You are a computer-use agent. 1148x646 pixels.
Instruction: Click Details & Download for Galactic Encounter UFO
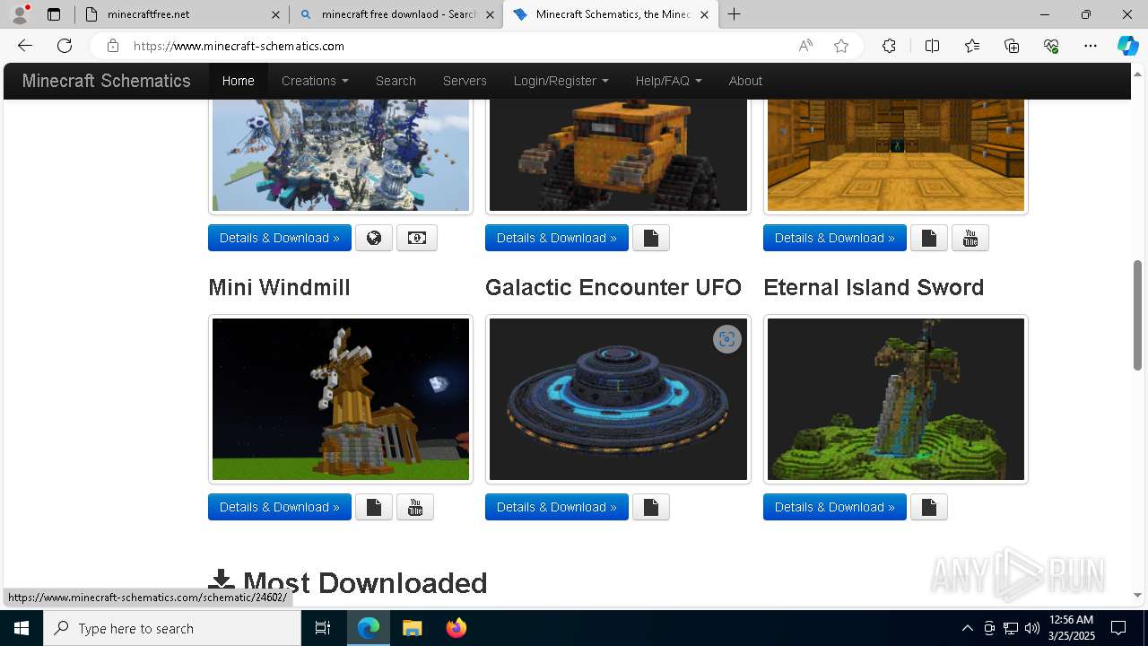pyautogui.click(x=557, y=507)
